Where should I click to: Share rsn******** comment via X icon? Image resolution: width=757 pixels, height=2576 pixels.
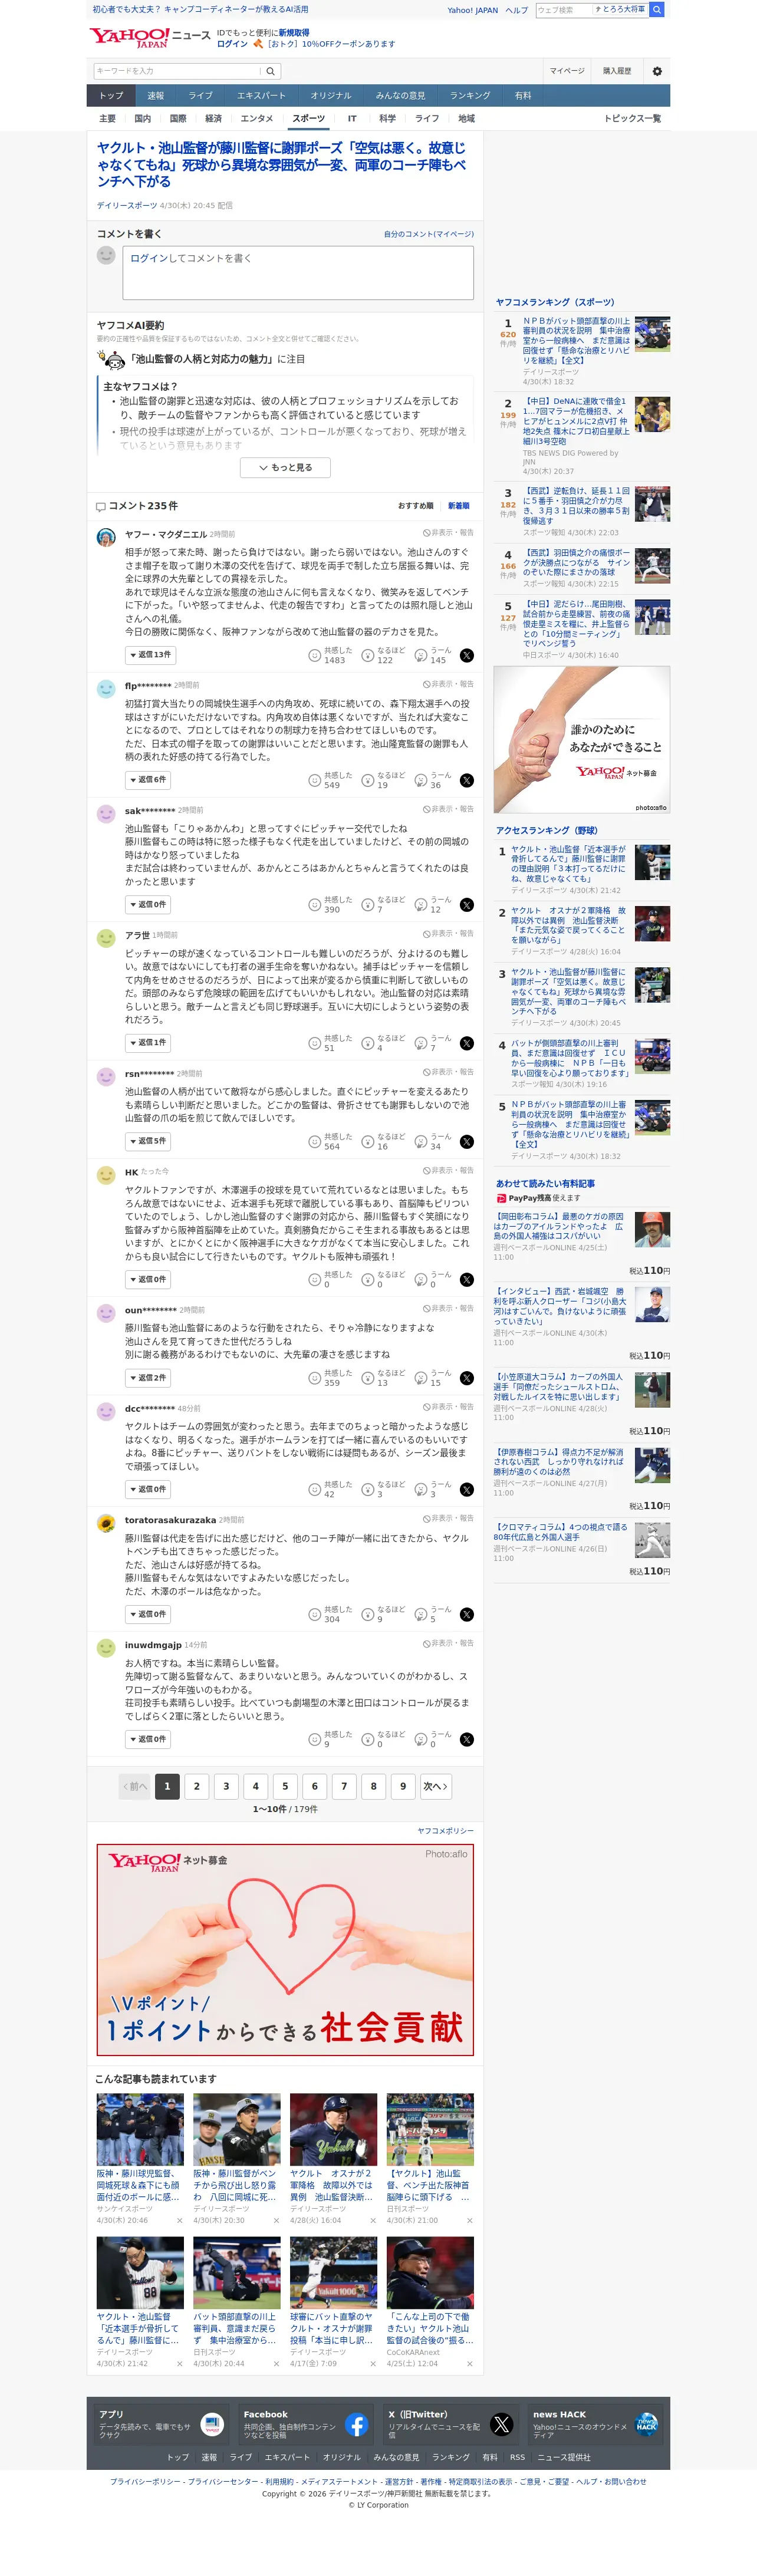pos(467,1142)
